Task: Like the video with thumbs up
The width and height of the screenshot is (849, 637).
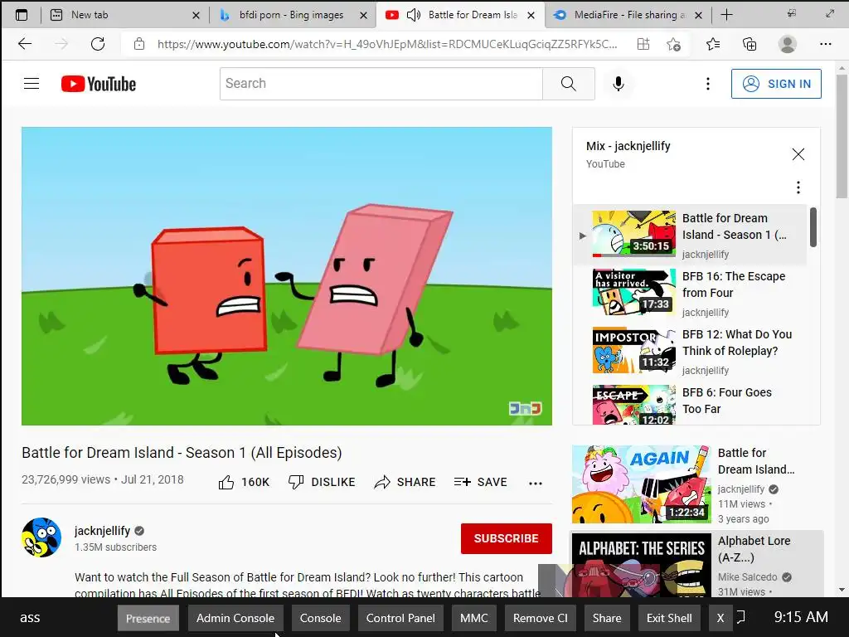Action: [244, 482]
